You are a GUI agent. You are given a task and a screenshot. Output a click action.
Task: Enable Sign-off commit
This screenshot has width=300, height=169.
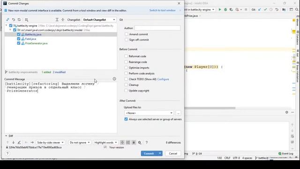tap(126, 39)
